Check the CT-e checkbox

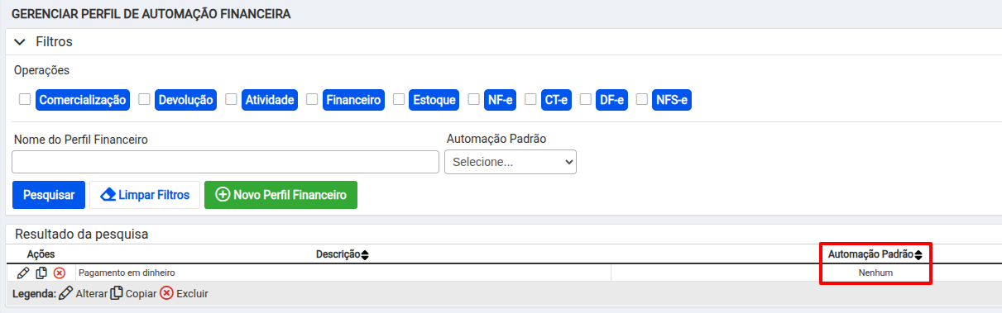(x=530, y=99)
